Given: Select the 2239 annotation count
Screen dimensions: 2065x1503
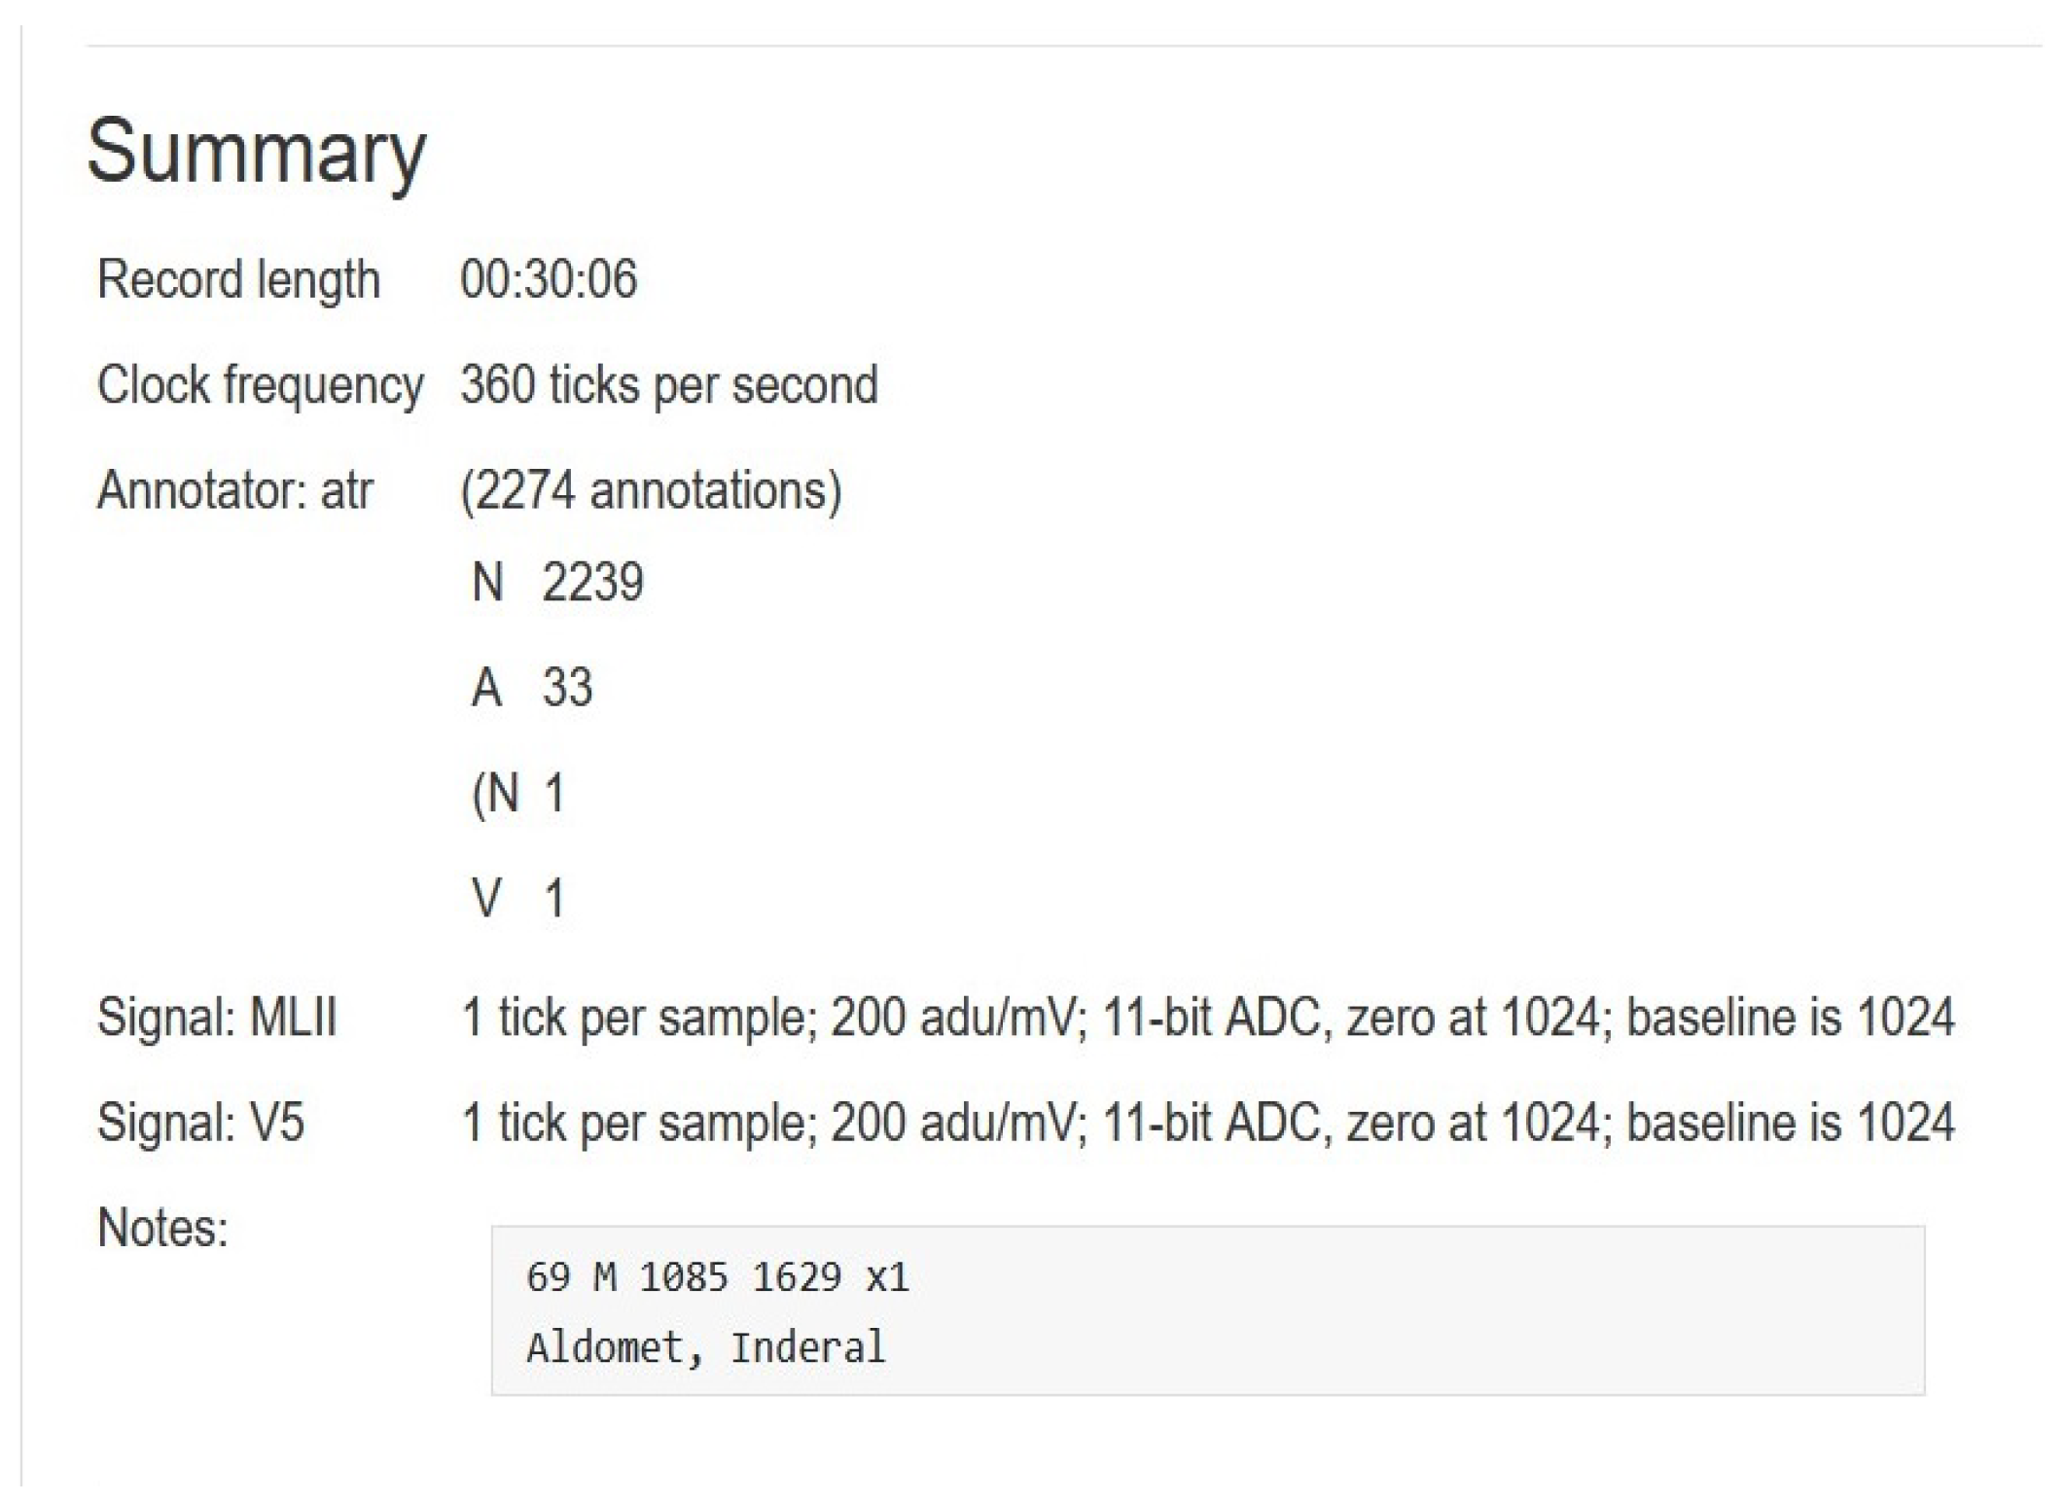Looking at the screenshot, I should coord(592,583).
